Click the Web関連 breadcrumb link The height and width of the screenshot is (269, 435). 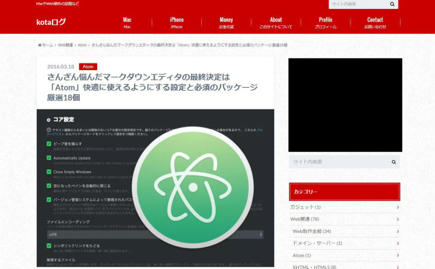pyautogui.click(x=65, y=45)
